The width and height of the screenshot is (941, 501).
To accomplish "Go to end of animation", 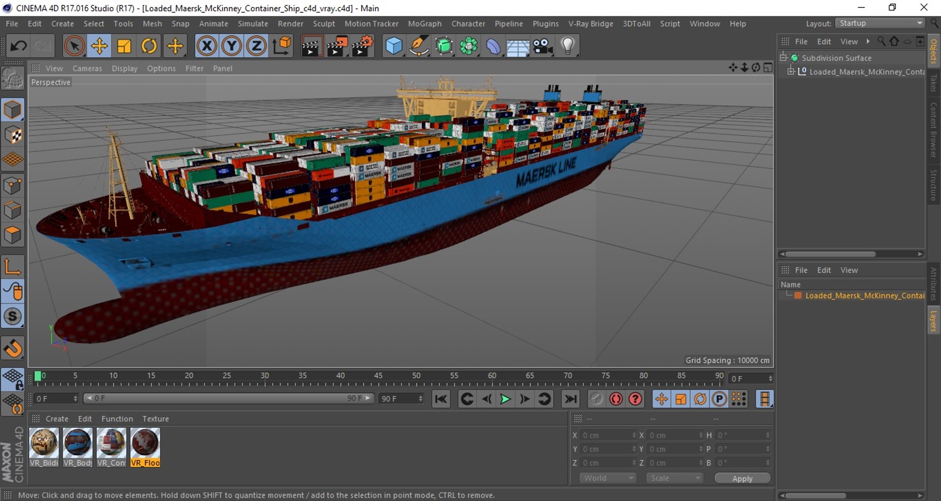I will click(570, 399).
